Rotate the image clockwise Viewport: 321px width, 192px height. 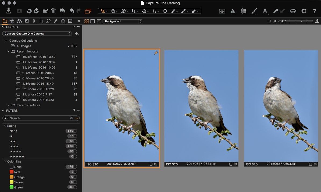(36, 11)
